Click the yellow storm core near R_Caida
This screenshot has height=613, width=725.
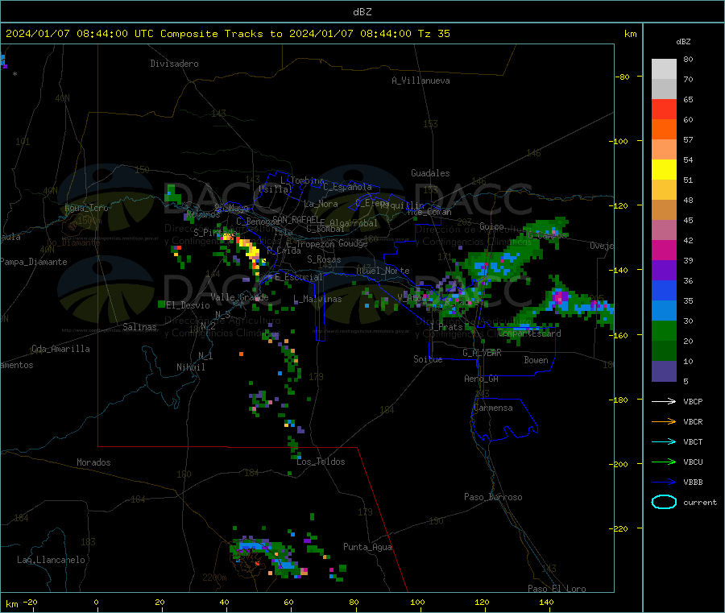pyautogui.click(x=252, y=251)
